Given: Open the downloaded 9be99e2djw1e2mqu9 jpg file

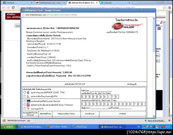Looking at the screenshot, I should tap(18, 121).
